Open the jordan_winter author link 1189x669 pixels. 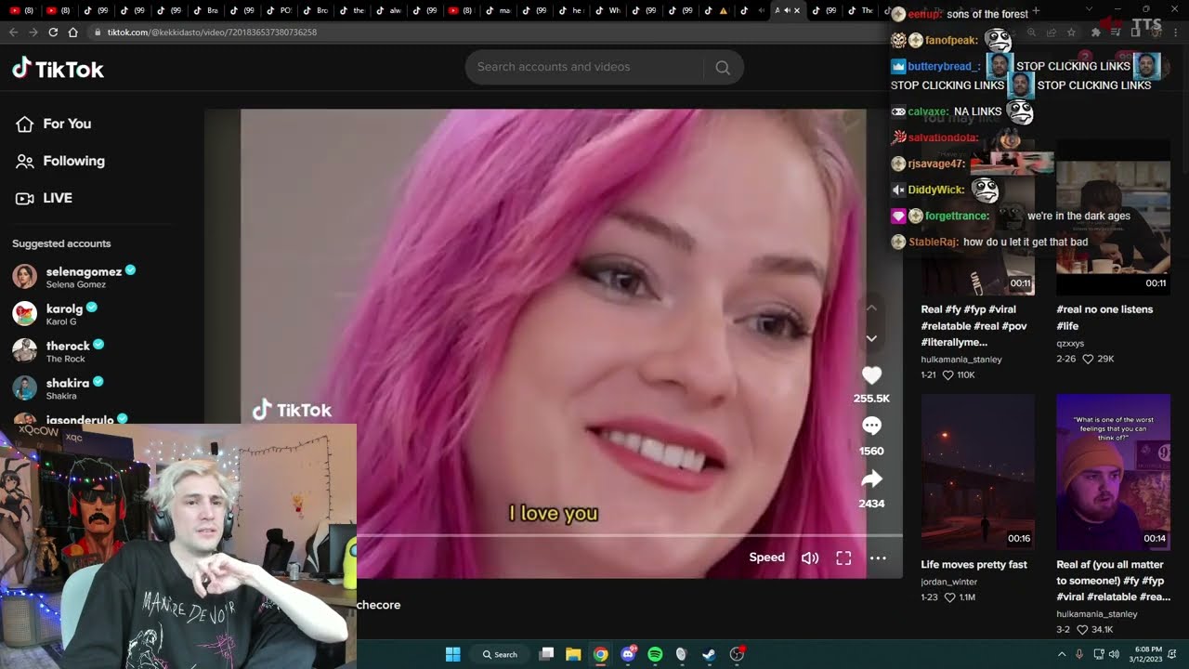click(949, 582)
